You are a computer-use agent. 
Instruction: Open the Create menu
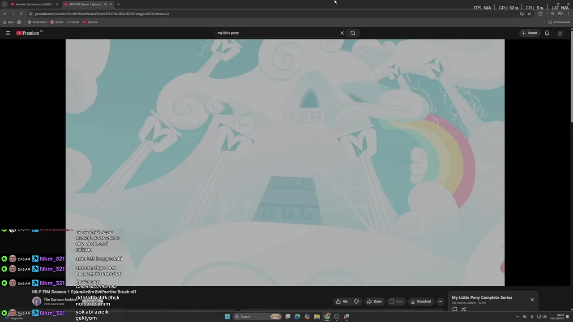point(529,33)
